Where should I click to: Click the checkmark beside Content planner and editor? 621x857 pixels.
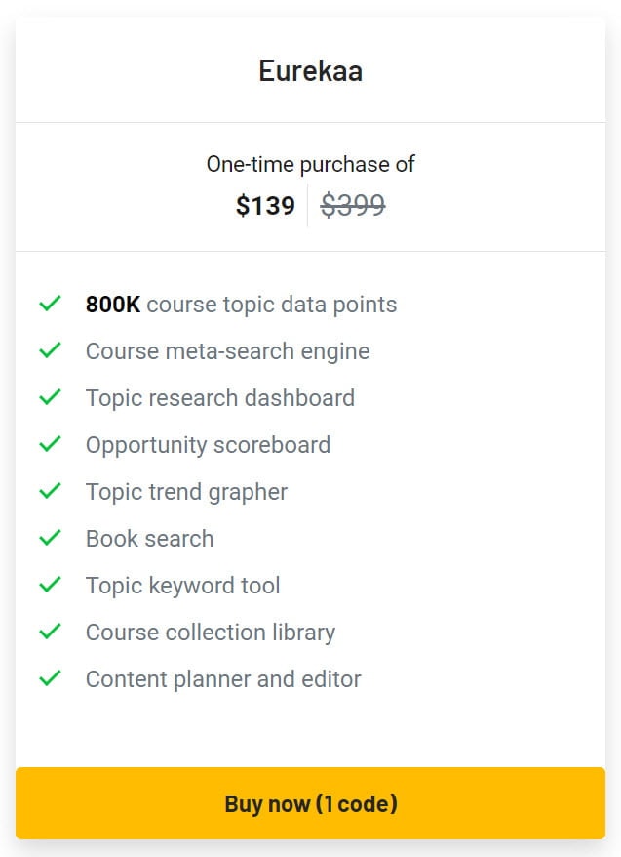click(x=50, y=678)
